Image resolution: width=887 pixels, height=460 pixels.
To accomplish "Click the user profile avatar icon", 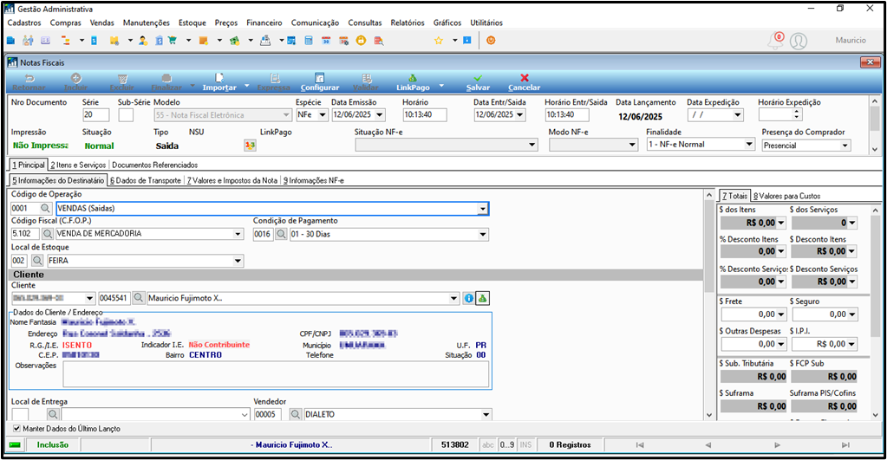I will point(799,41).
